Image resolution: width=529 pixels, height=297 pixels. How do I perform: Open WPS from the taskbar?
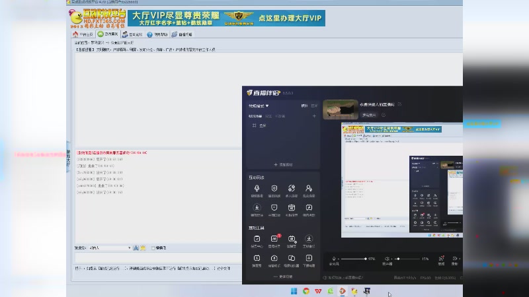(x=318, y=291)
